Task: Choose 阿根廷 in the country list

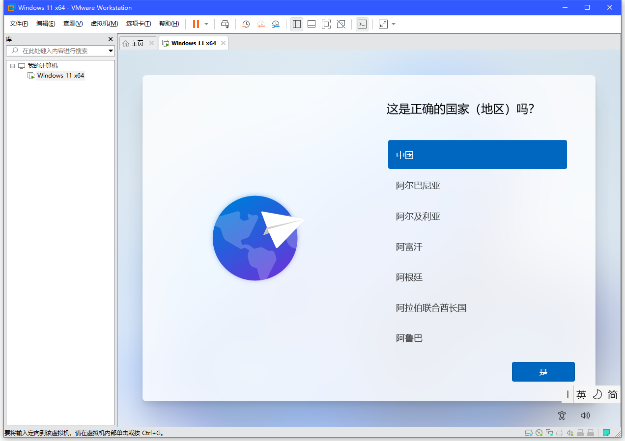Action: coord(478,277)
